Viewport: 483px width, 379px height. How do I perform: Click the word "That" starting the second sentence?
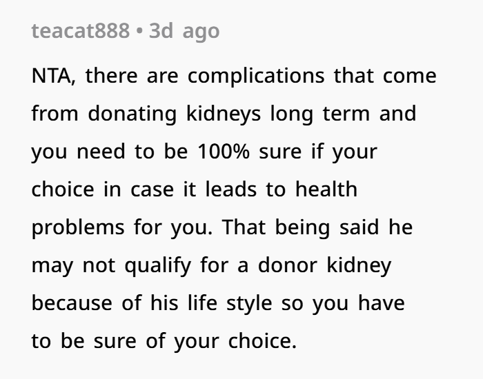[244, 227]
